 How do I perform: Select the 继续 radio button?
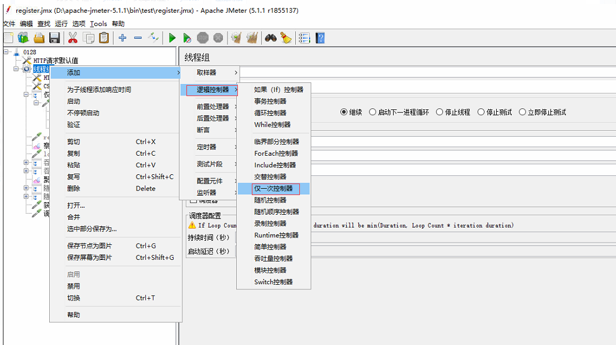344,112
